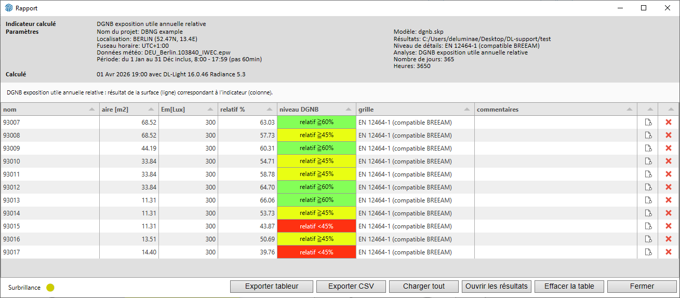
Task: Sort by the commentaires column header
Action: click(x=556, y=110)
